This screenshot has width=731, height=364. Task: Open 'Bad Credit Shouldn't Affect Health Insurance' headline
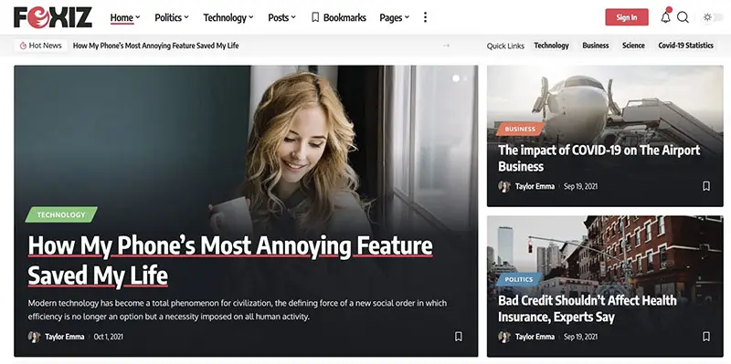[587, 308]
